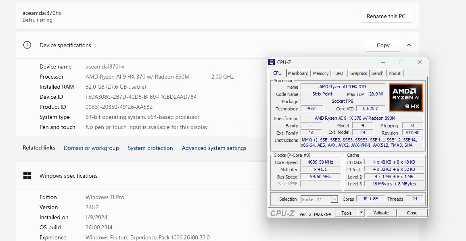
Task: Select the SPD tab
Action: point(339,73)
